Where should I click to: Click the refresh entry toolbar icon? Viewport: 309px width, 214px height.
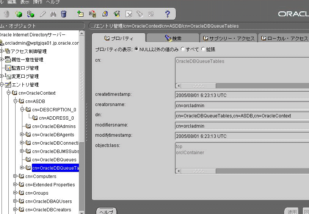click(105, 14)
